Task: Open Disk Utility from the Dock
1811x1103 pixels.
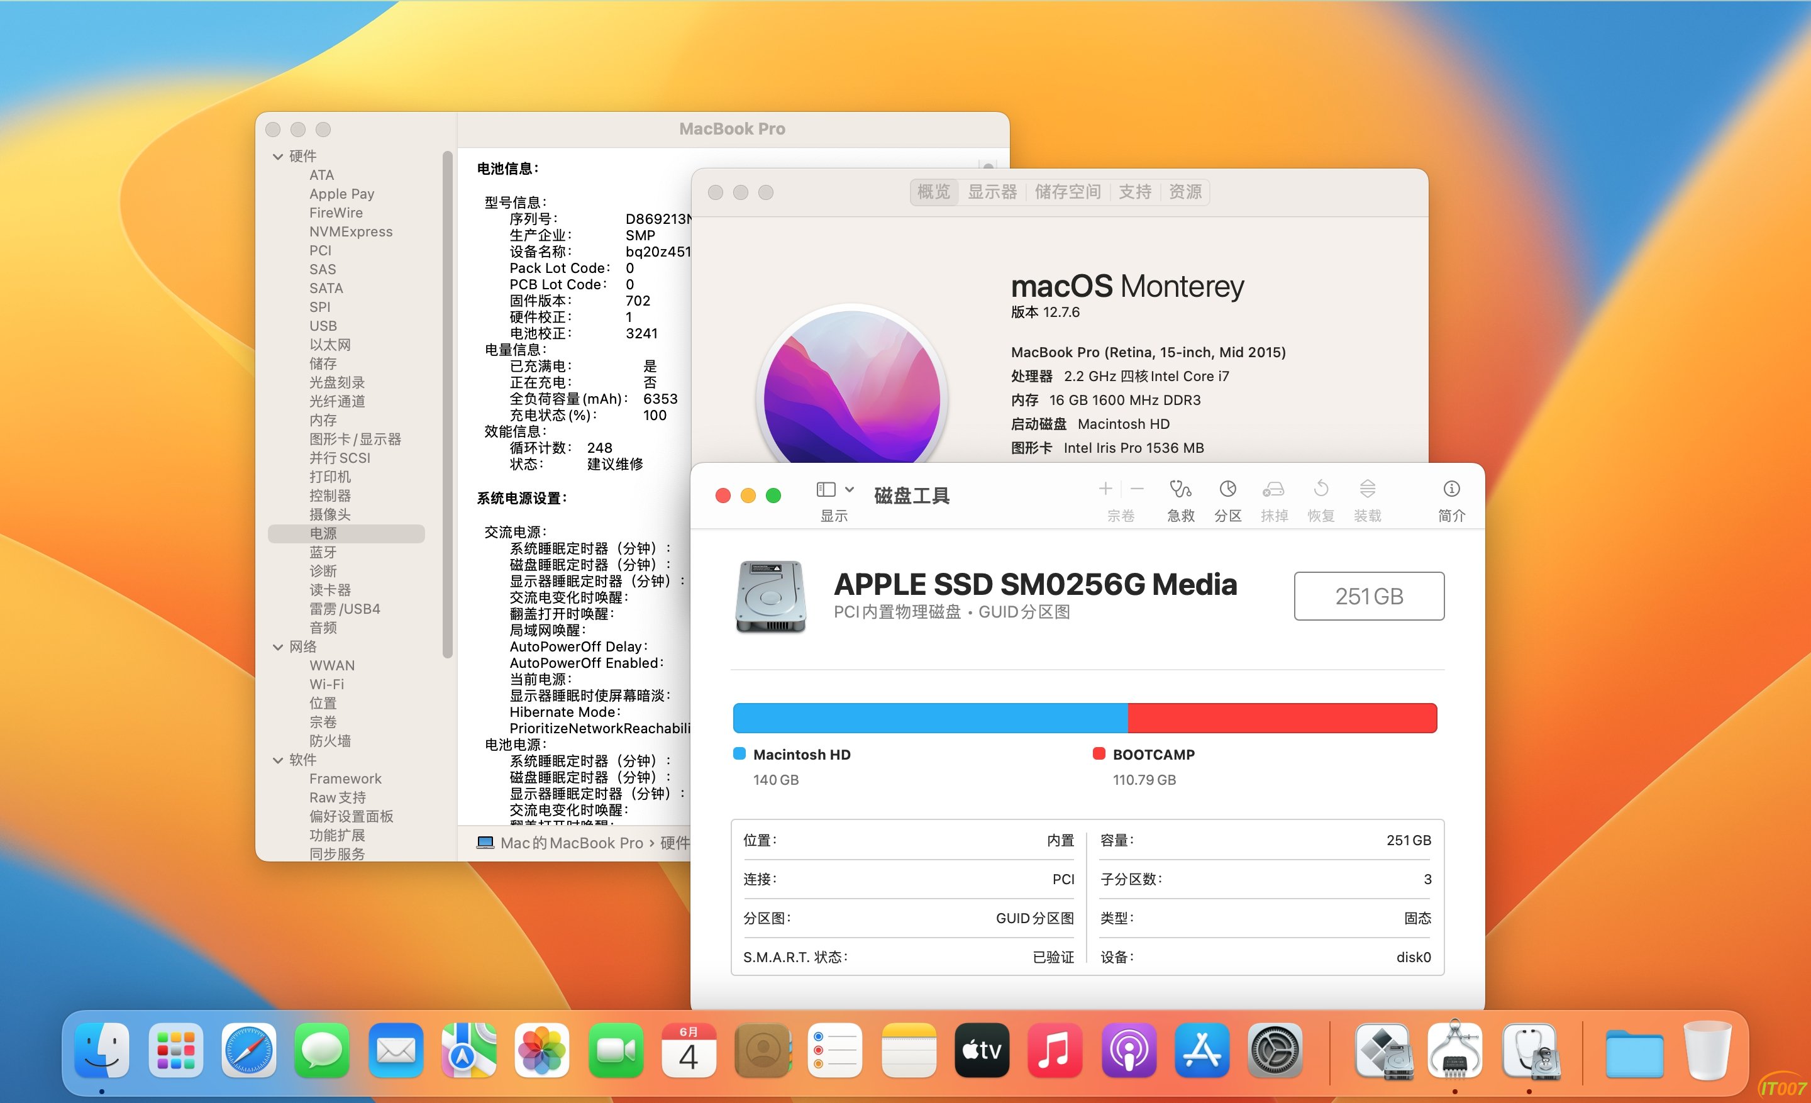Action: [1531, 1051]
